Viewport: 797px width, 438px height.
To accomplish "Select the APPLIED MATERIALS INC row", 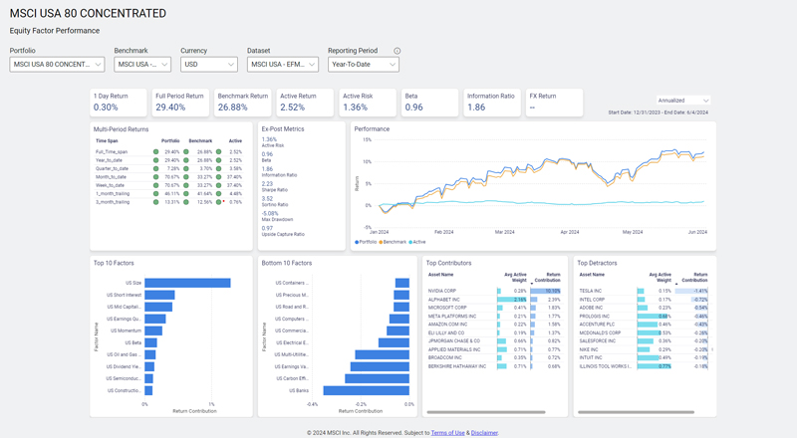I will click(494, 349).
